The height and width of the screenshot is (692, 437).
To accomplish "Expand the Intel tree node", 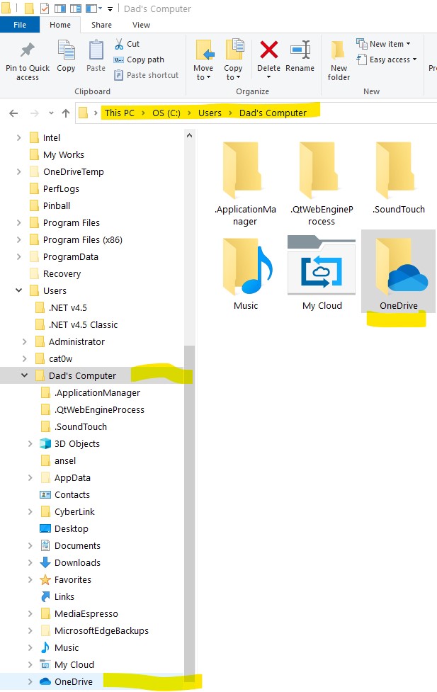I will [x=18, y=138].
